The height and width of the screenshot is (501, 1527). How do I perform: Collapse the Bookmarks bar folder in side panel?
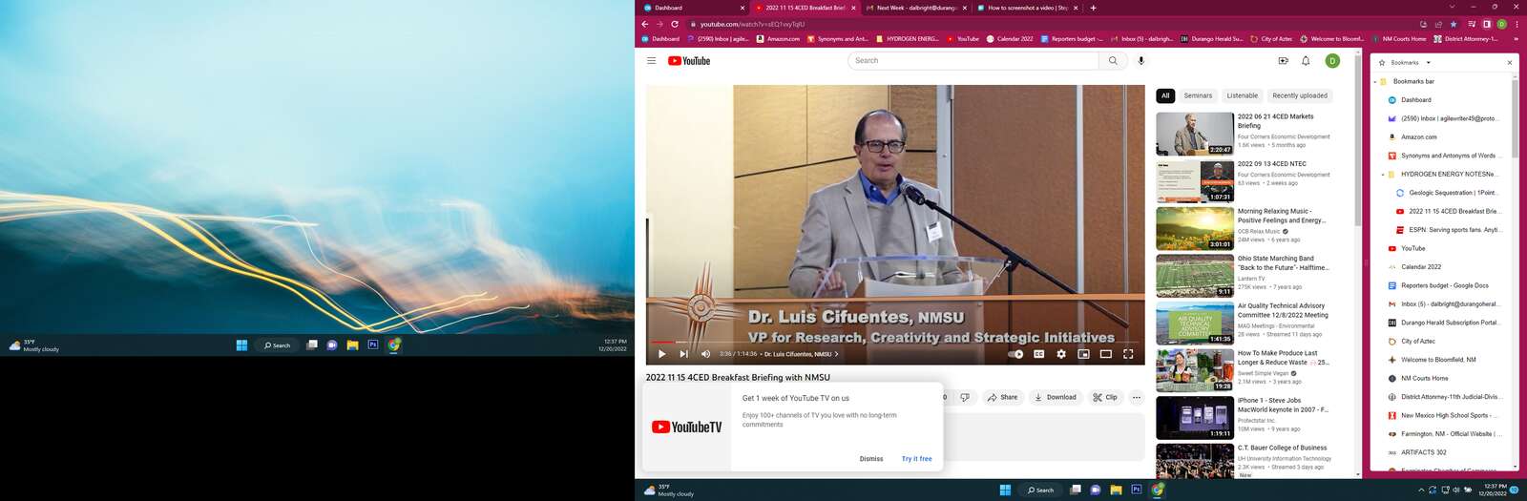[1375, 81]
